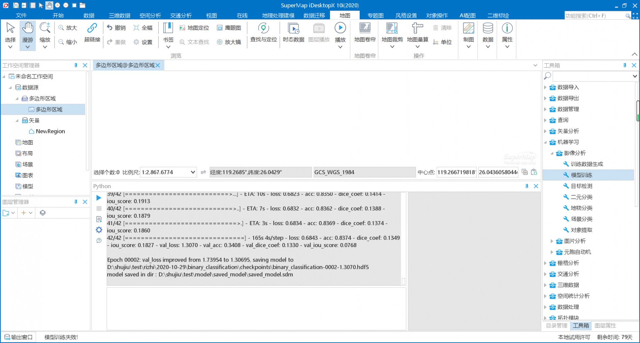The width and height of the screenshot is (640, 343).
Task: Activate the 放大镜 magnifier tool
Action: tap(229, 42)
